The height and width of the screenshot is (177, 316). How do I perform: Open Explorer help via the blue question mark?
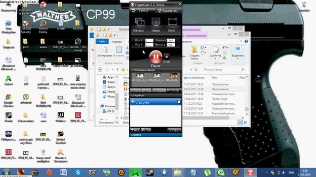[246, 41]
